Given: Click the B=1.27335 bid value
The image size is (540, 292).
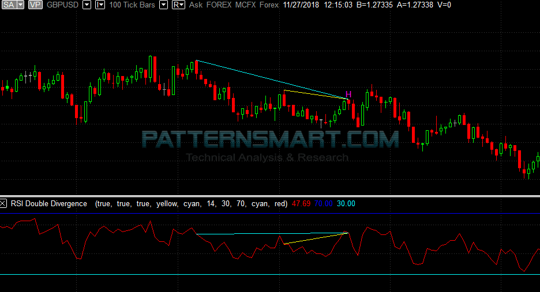Looking at the screenshot, I should 374,5.
